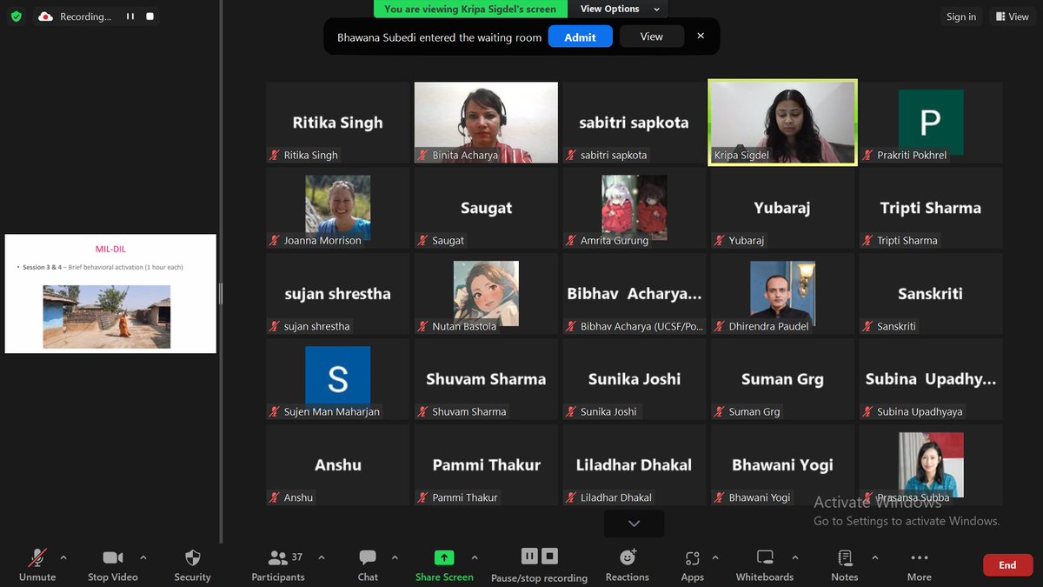This screenshot has width=1043, height=587.
Task: Click the green Share Screen icon
Action: (444, 557)
